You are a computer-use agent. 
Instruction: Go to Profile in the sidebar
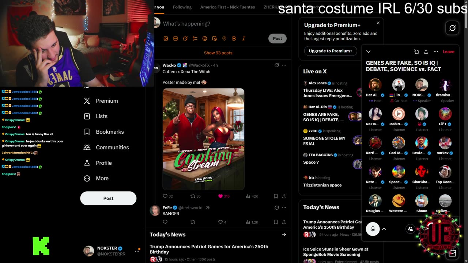(x=98, y=163)
